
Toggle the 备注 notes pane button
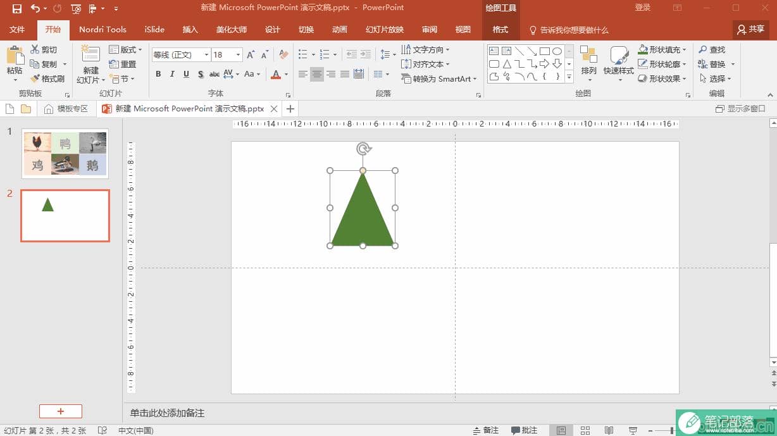[x=486, y=430]
